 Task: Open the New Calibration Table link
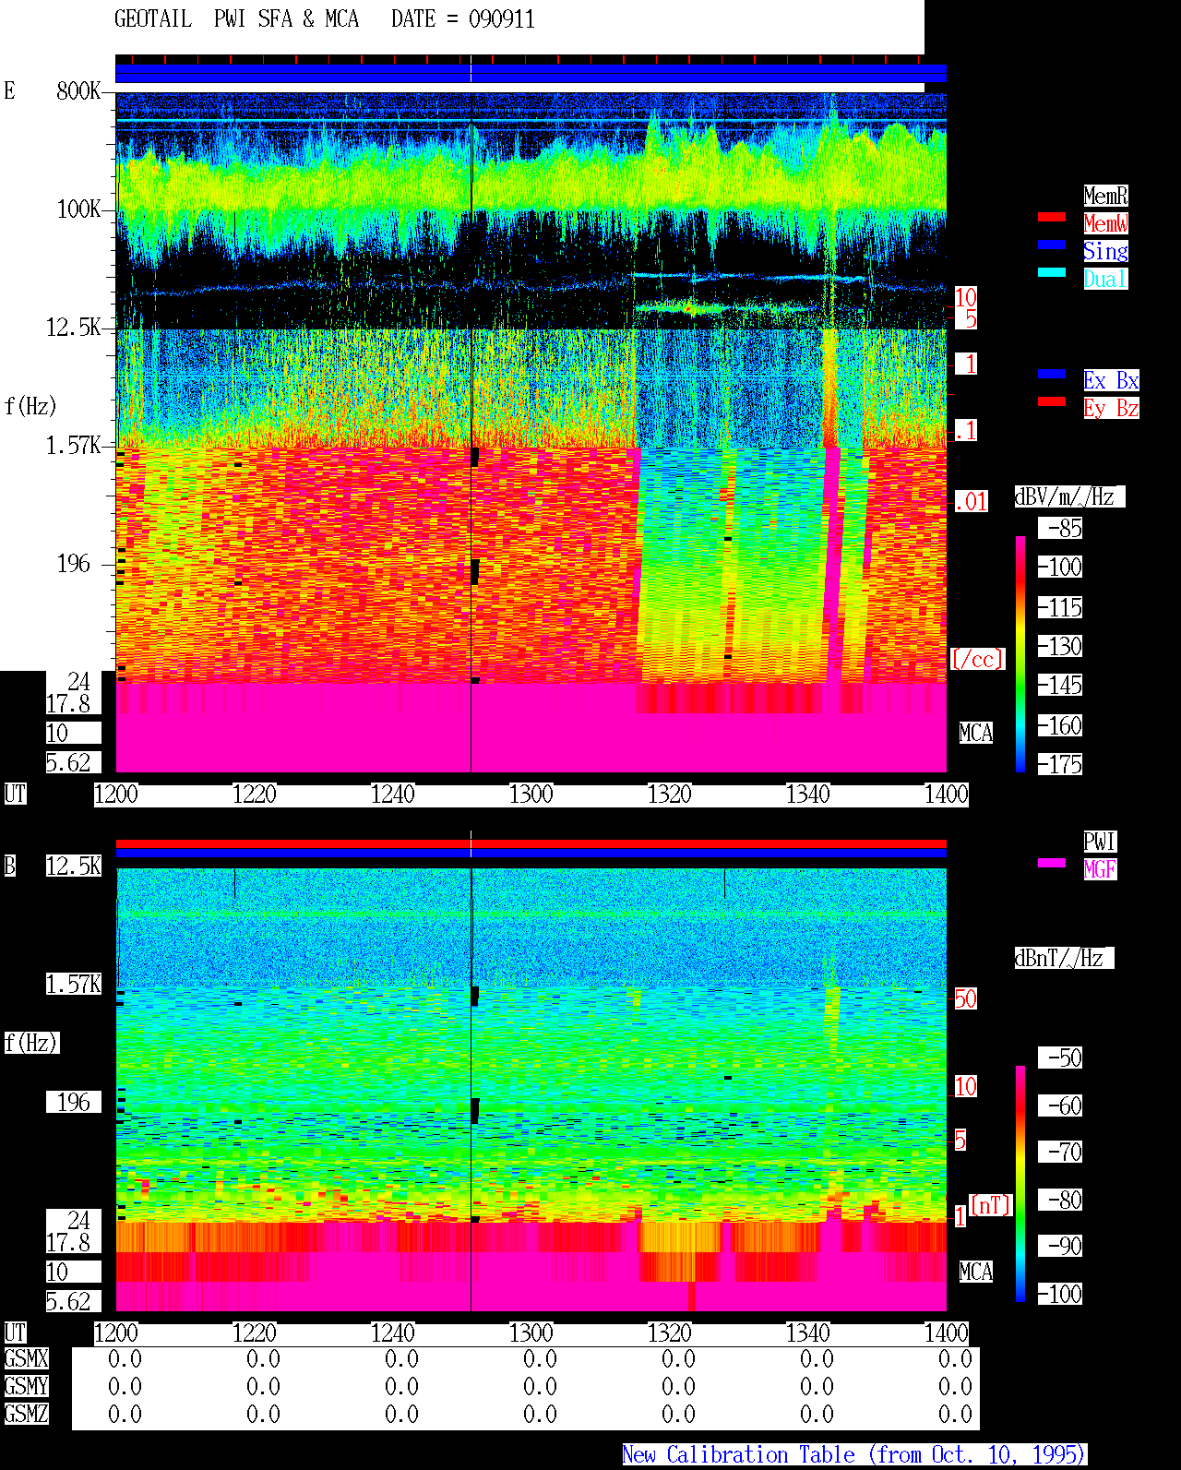[x=854, y=1454]
